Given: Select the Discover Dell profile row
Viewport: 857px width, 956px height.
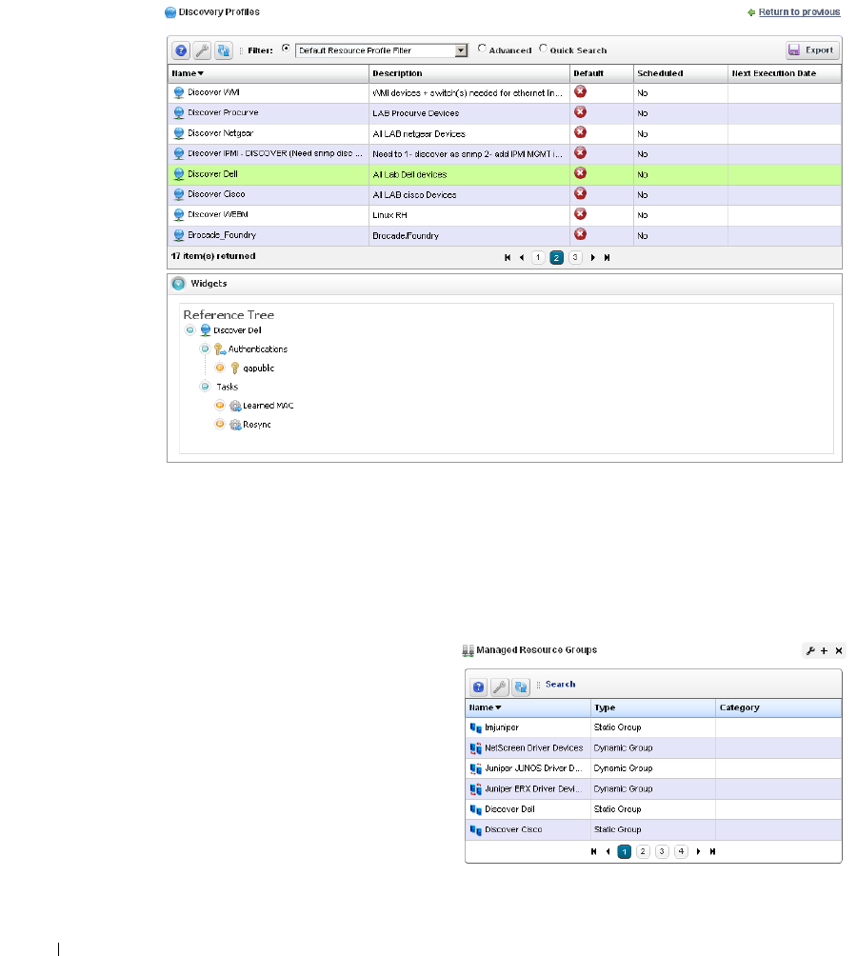Looking at the screenshot, I should click(505, 174).
